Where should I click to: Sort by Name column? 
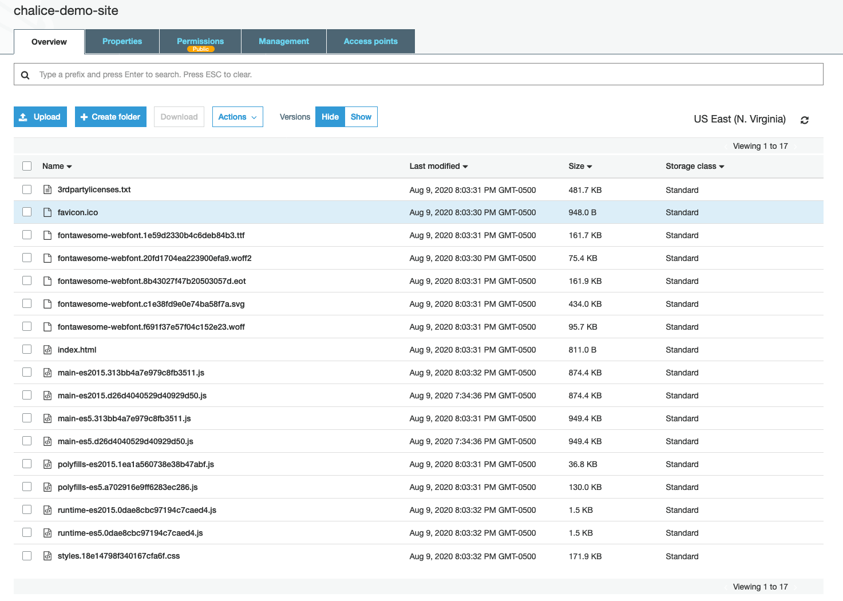tap(57, 166)
